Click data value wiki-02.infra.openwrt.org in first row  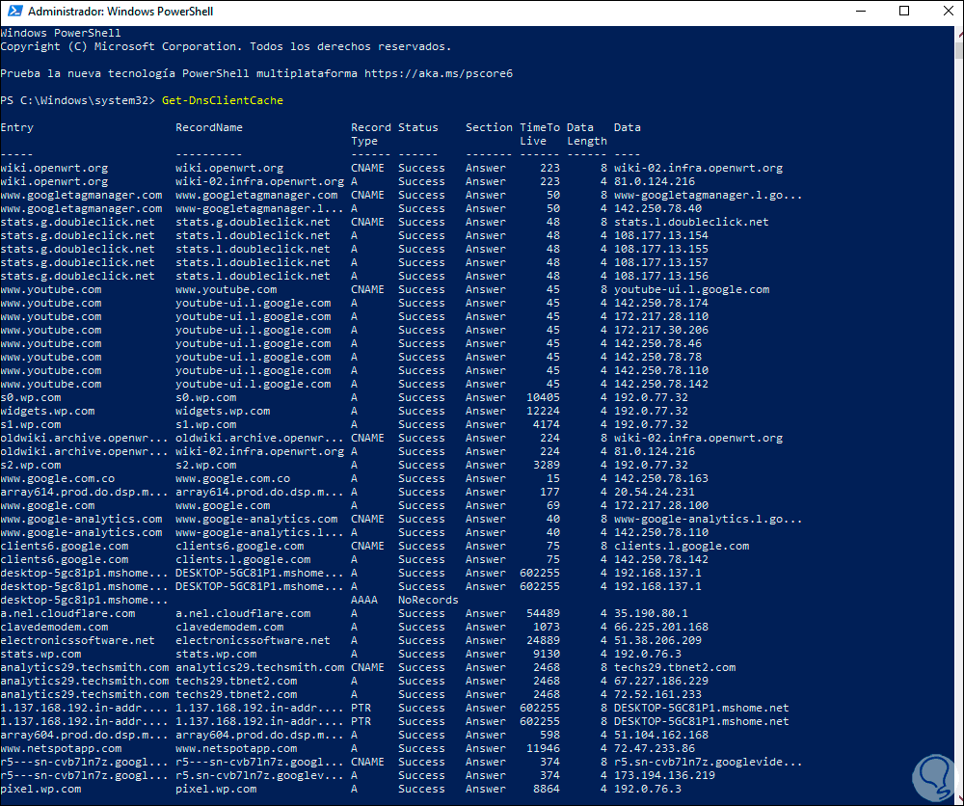[698, 168]
